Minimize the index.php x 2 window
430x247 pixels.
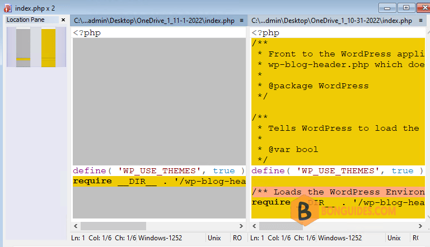click(x=387, y=8)
